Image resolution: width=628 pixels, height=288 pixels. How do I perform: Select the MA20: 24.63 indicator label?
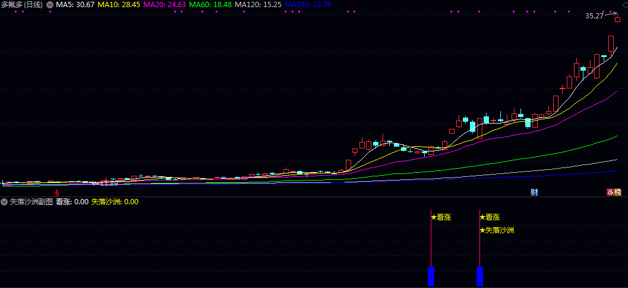pyautogui.click(x=164, y=5)
